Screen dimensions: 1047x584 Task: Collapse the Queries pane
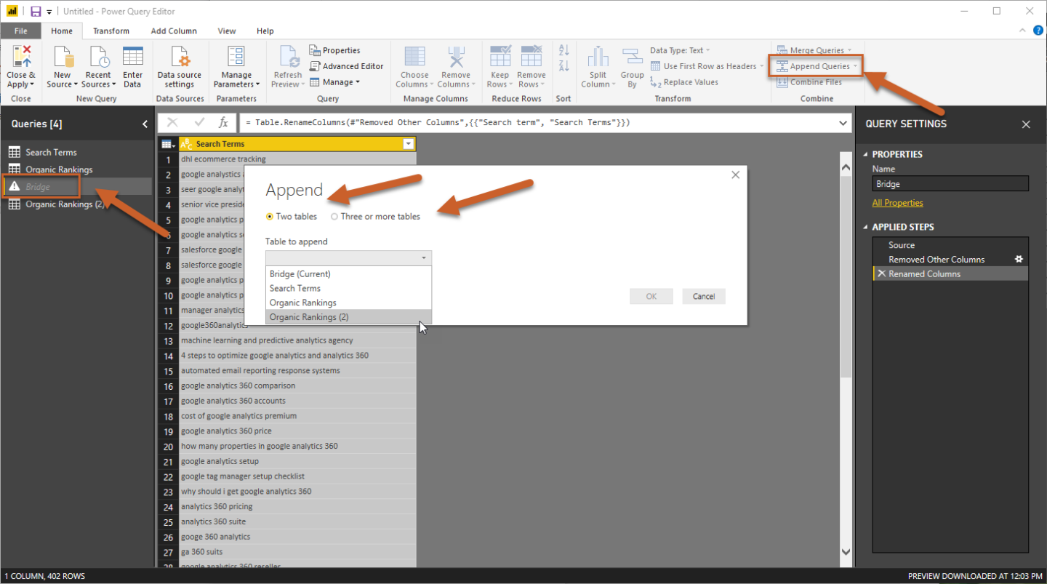pos(145,124)
